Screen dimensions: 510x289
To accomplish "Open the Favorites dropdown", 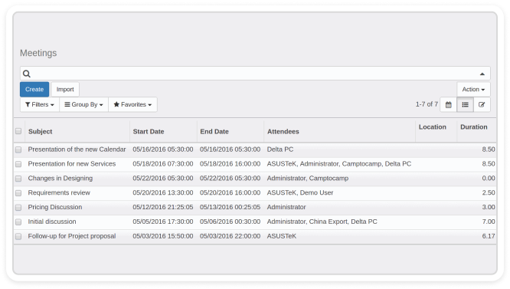I will [x=132, y=104].
